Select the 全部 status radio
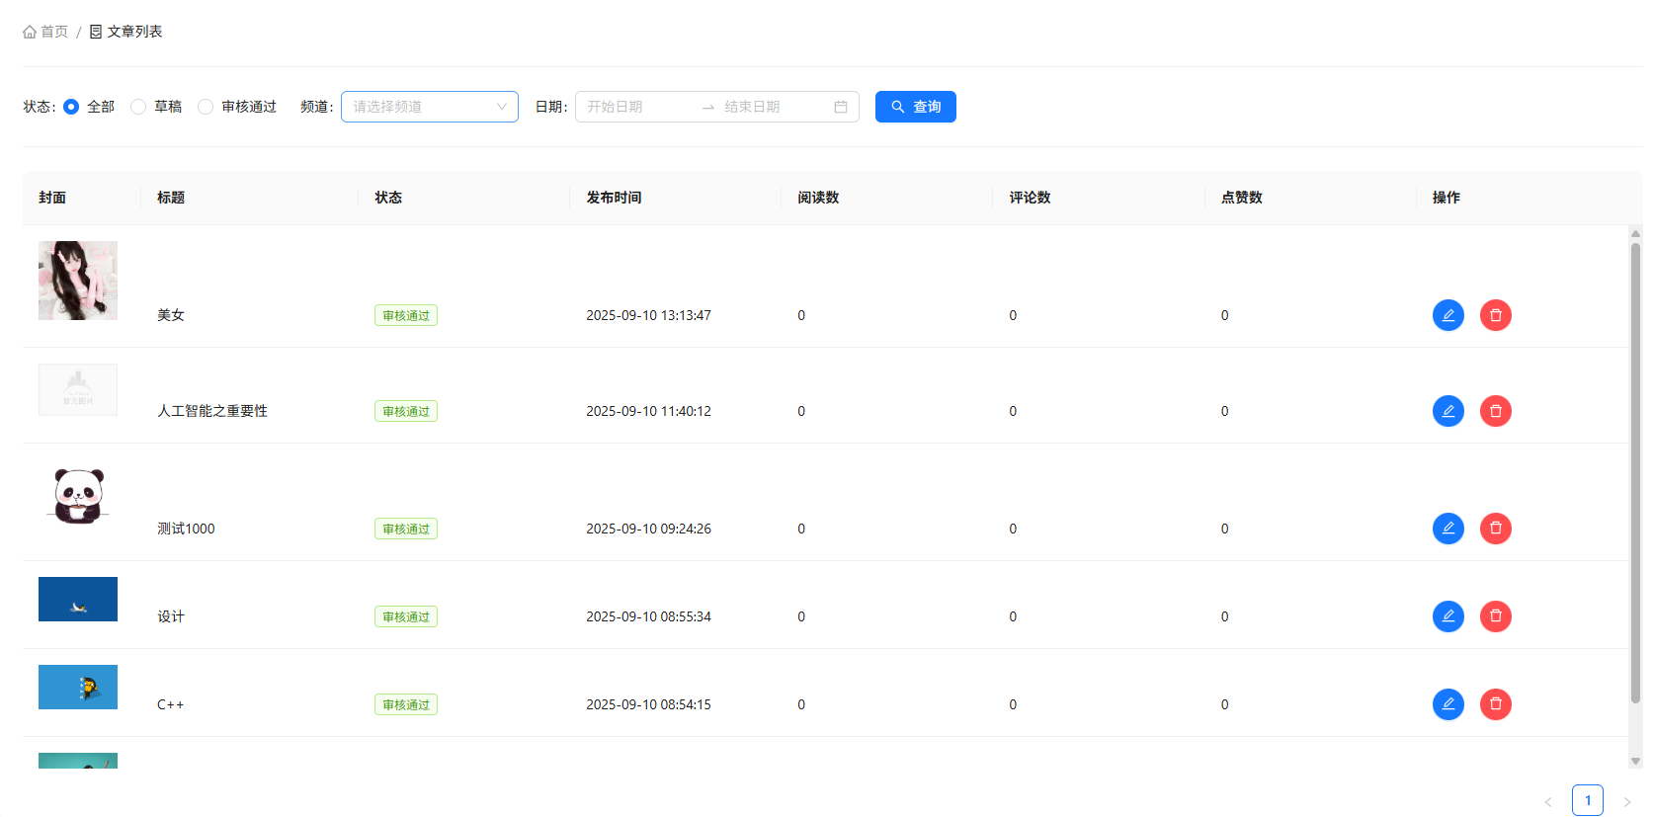 [71, 107]
